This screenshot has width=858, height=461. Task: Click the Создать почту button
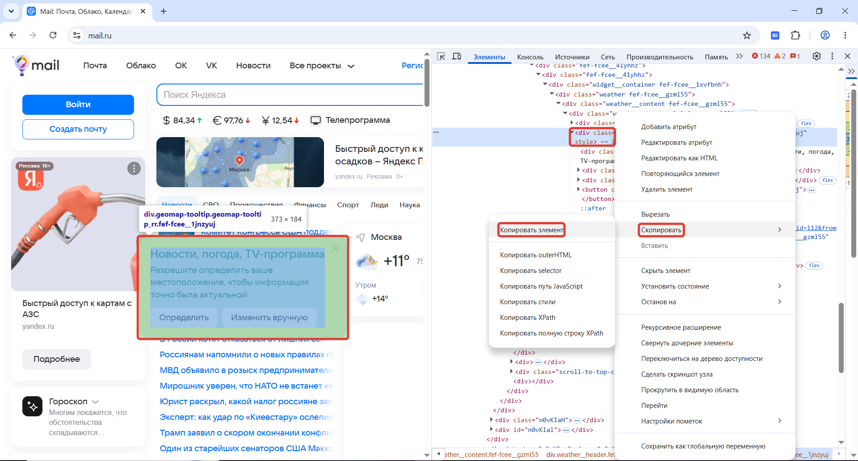coord(78,129)
